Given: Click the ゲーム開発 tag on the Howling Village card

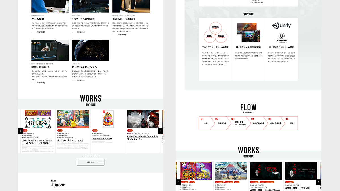Looking at the screenshot, I should (x=254, y=182).
